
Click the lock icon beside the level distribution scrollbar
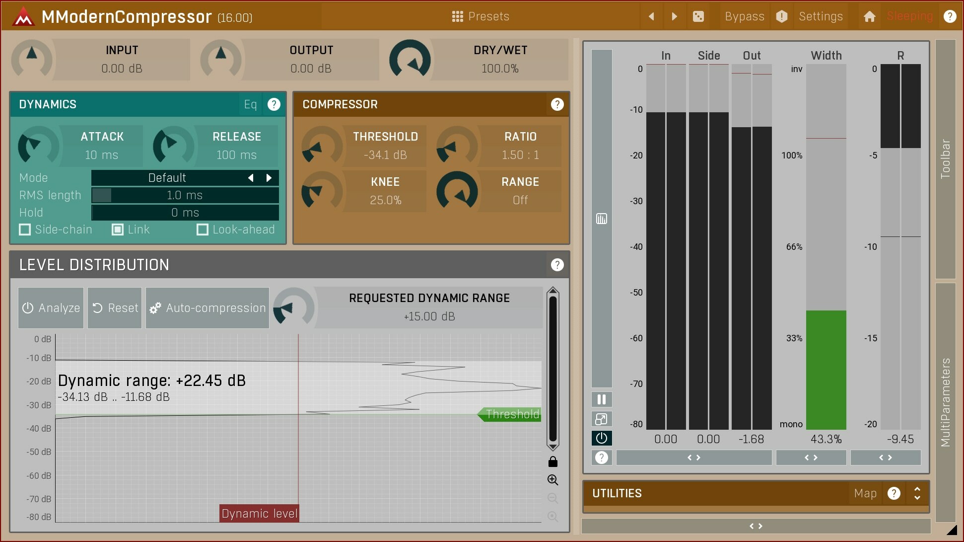pyautogui.click(x=552, y=462)
